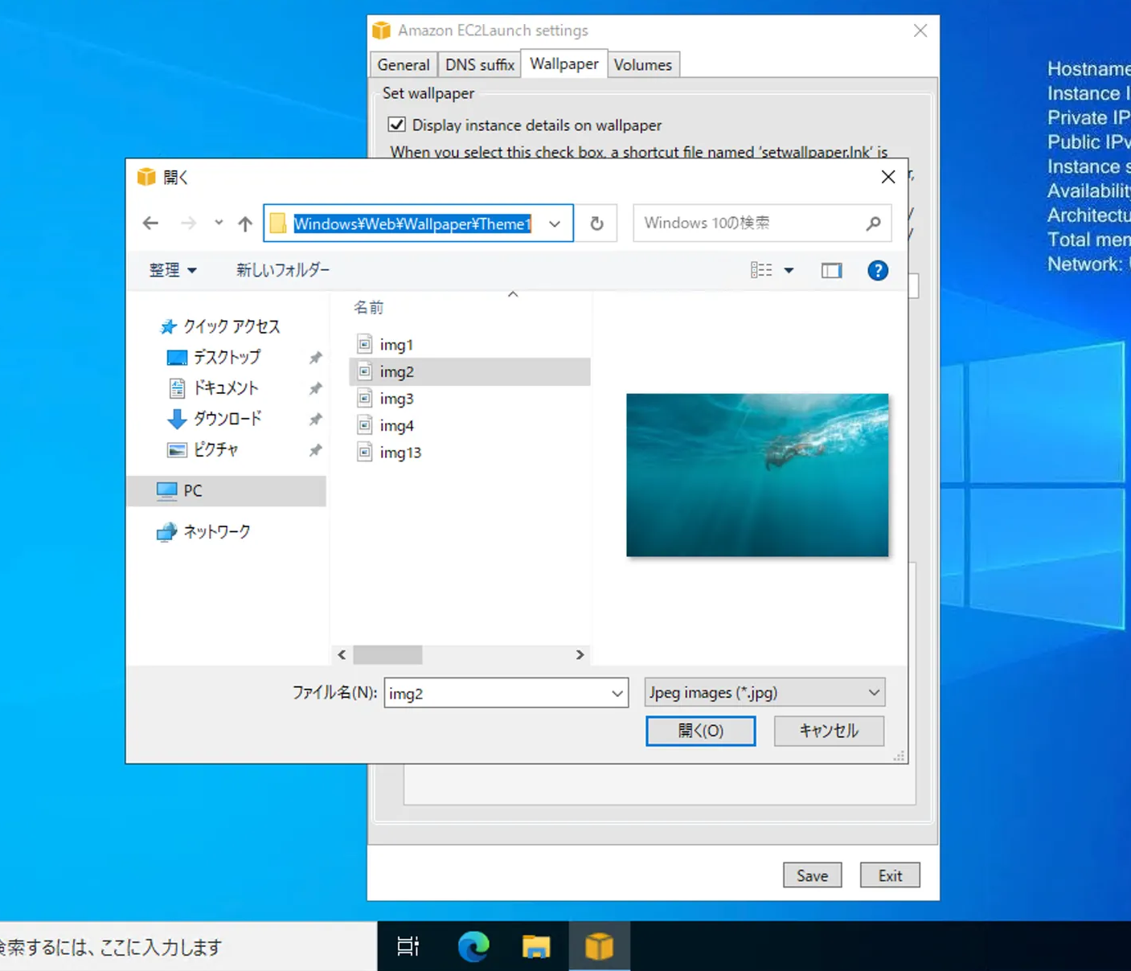Open デスクトップ folder in sidebar
The image size is (1131, 971).
215,357
